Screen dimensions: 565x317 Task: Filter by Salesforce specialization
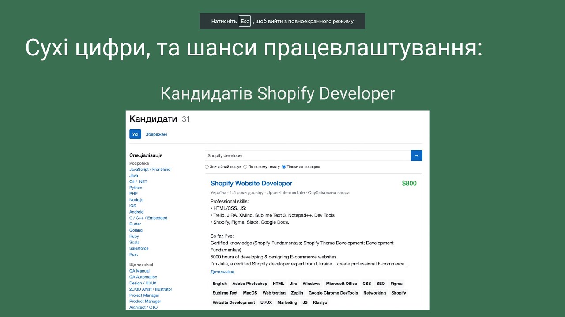[x=139, y=248]
